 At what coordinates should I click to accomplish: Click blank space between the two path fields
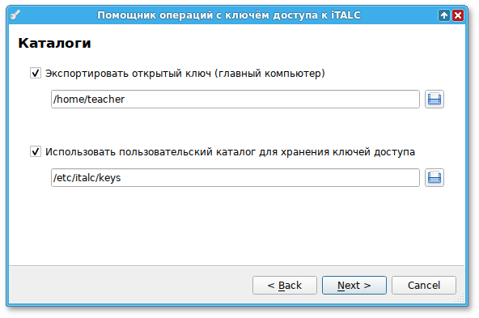coord(235,127)
